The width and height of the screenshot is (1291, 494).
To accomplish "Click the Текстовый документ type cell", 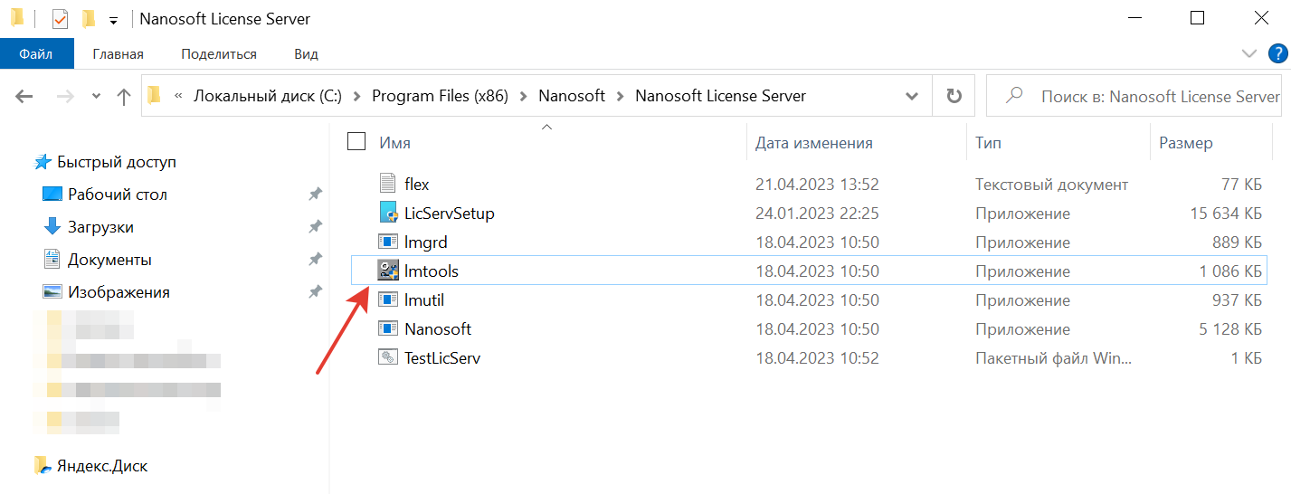I will (1051, 185).
